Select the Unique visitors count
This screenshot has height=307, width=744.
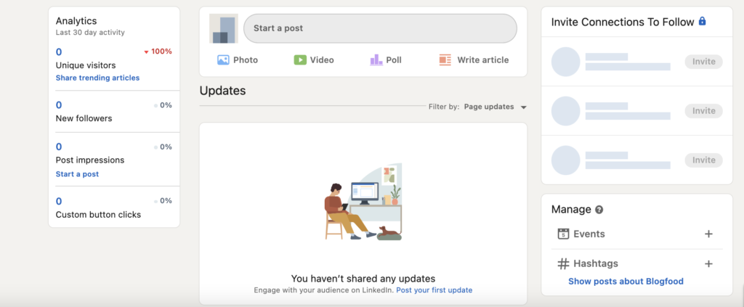point(59,52)
